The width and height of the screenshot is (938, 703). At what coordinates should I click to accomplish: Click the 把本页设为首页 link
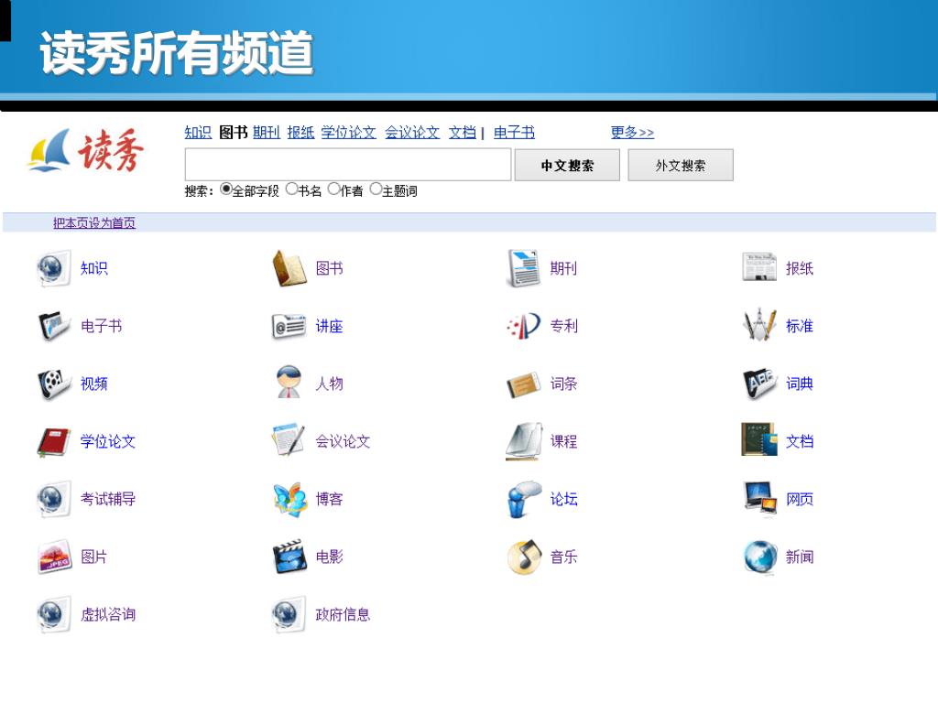click(94, 223)
